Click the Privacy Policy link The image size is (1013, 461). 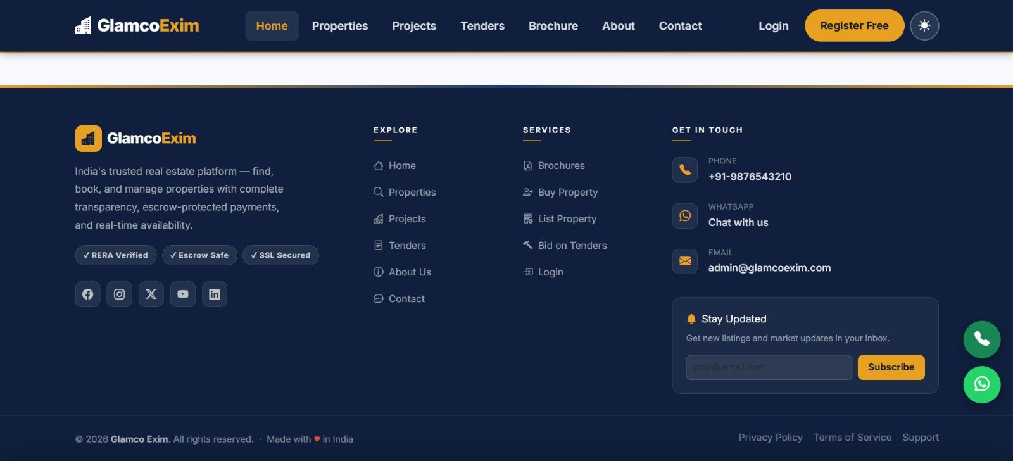click(771, 438)
